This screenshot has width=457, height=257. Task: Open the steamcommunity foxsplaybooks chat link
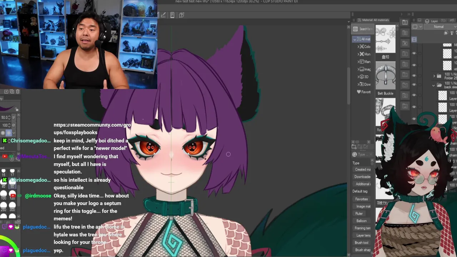tap(92, 128)
